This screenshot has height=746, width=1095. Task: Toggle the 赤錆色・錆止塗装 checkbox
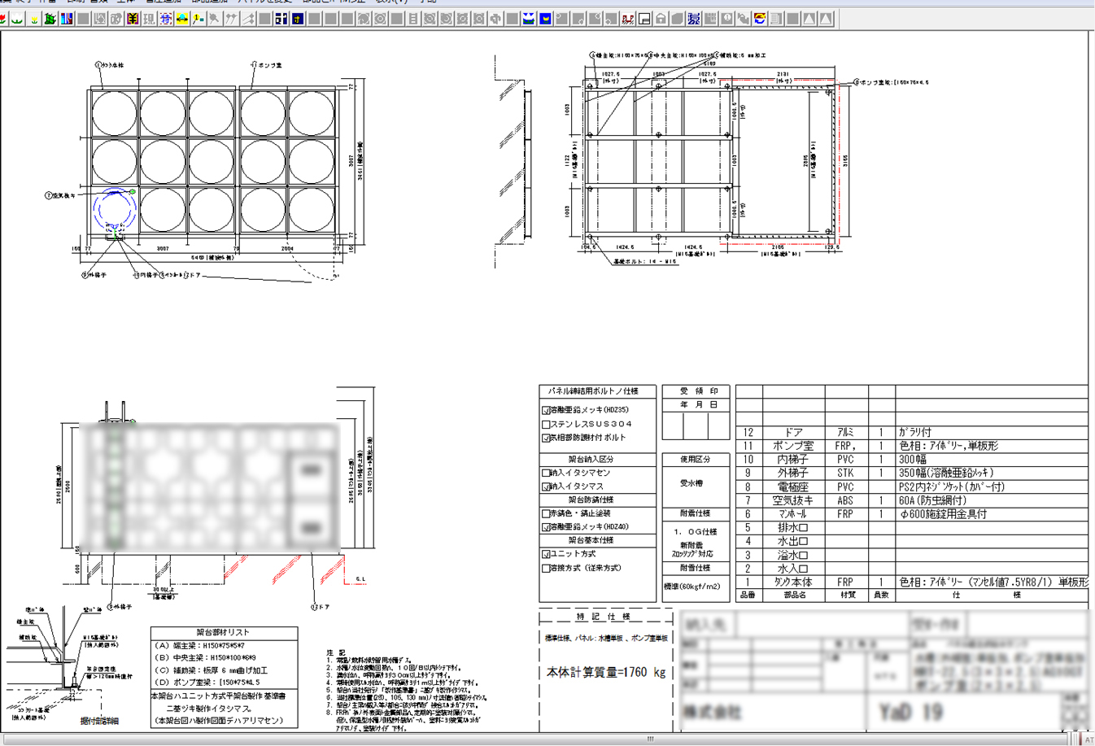[546, 514]
